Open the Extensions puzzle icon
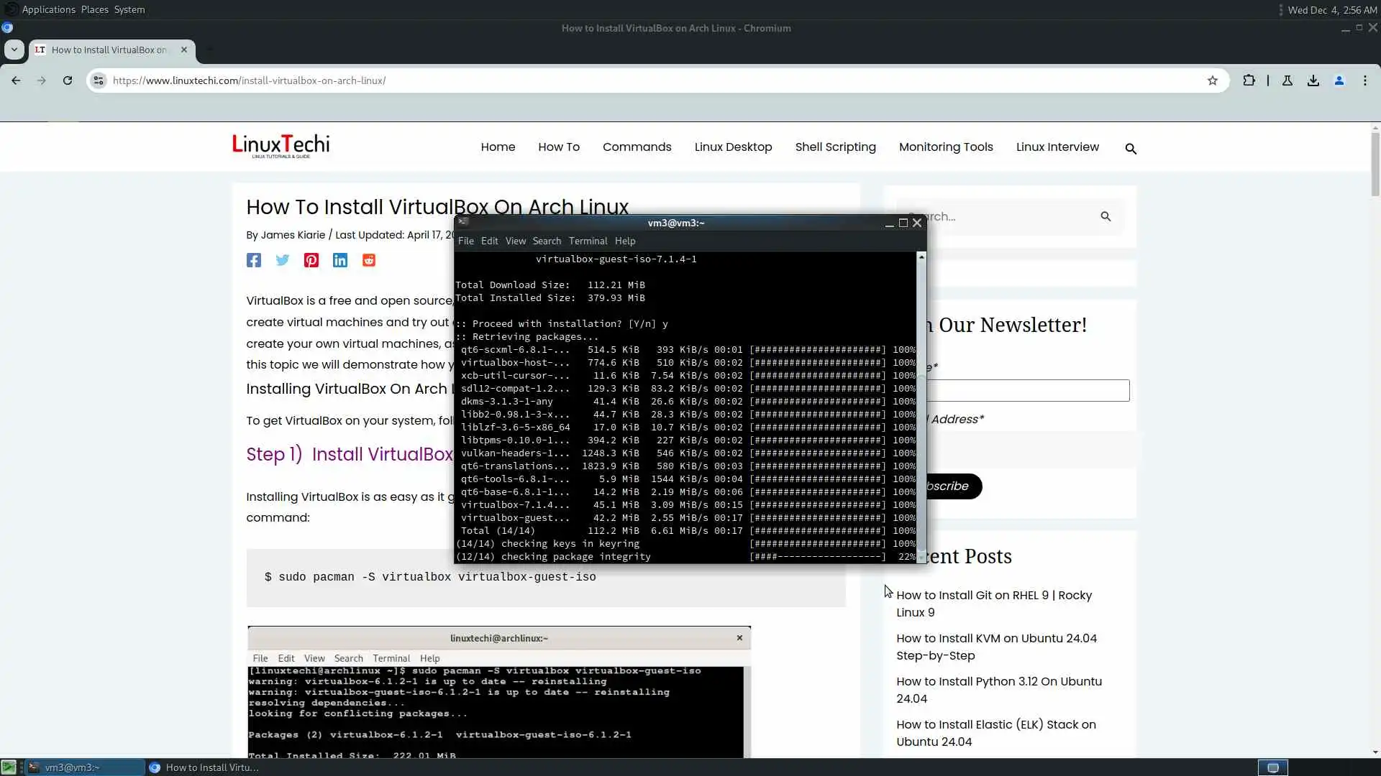Image resolution: width=1381 pixels, height=776 pixels. (x=1249, y=80)
